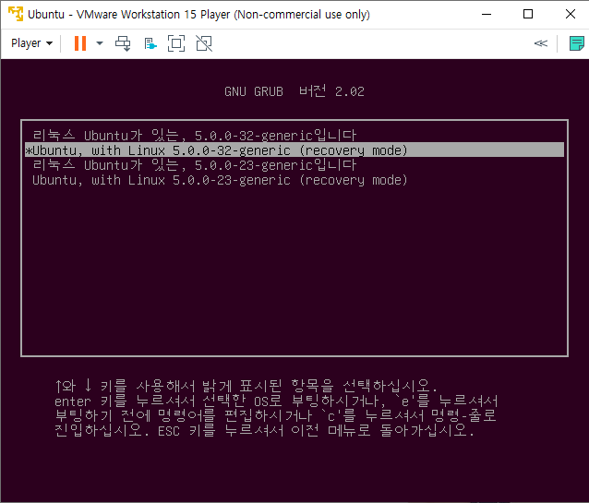The image size is (589, 503).
Task: Click Send Ctrl+Alt+Del icon
Action: 123,43
